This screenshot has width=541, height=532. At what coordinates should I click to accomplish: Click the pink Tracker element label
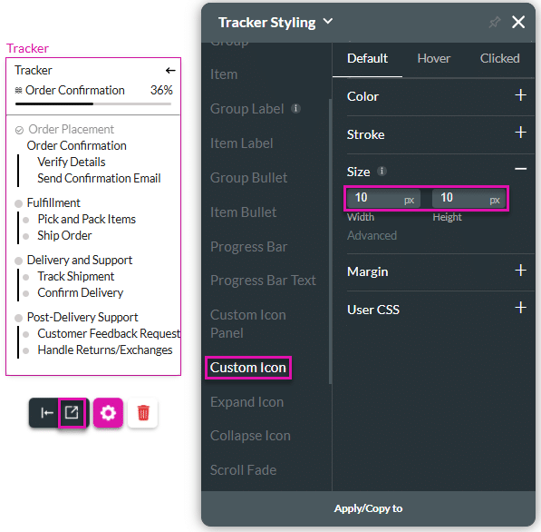[27, 48]
